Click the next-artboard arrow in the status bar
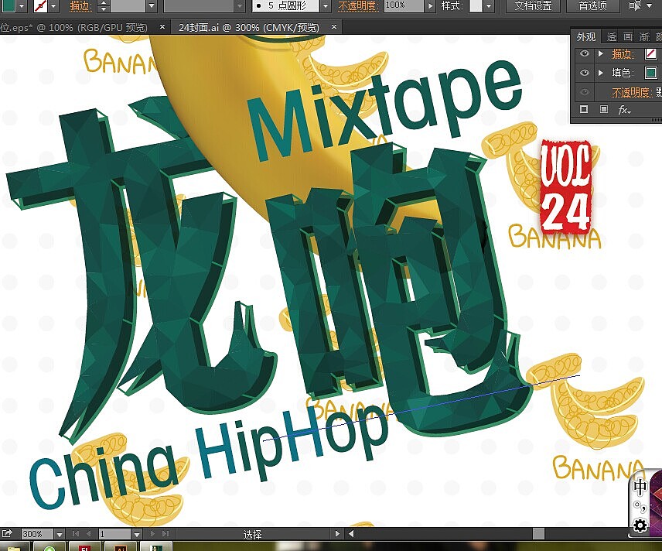Screen dimensions: 662x551 (x=152, y=534)
